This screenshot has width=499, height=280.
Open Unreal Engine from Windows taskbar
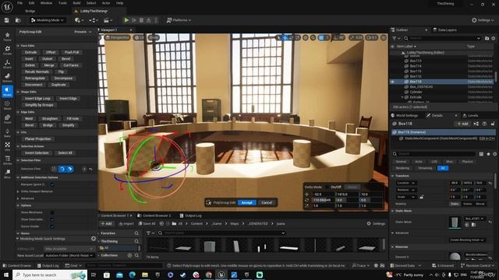coord(221,275)
